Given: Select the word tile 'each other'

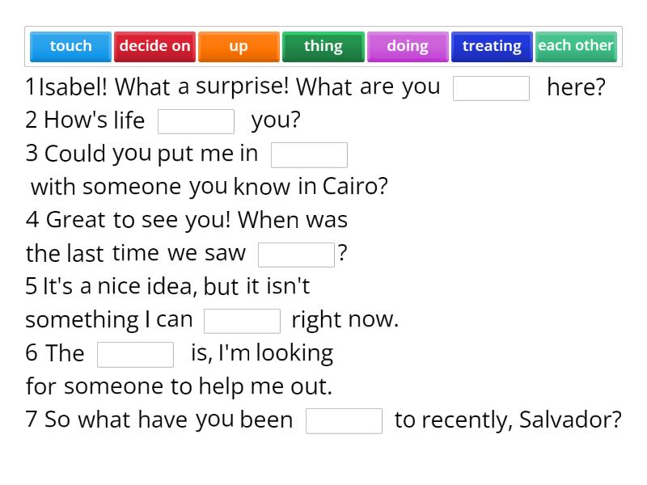Looking at the screenshot, I should coord(576,46).
